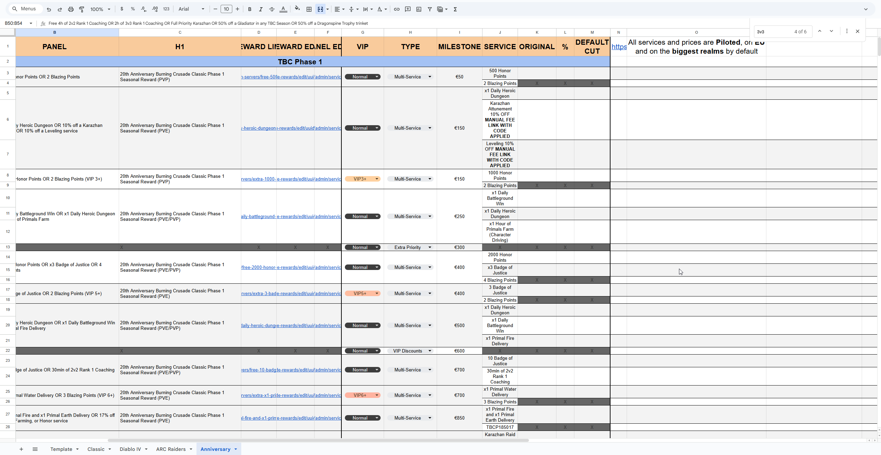Go to next search result arrow
The width and height of the screenshot is (881, 455).
click(x=831, y=31)
